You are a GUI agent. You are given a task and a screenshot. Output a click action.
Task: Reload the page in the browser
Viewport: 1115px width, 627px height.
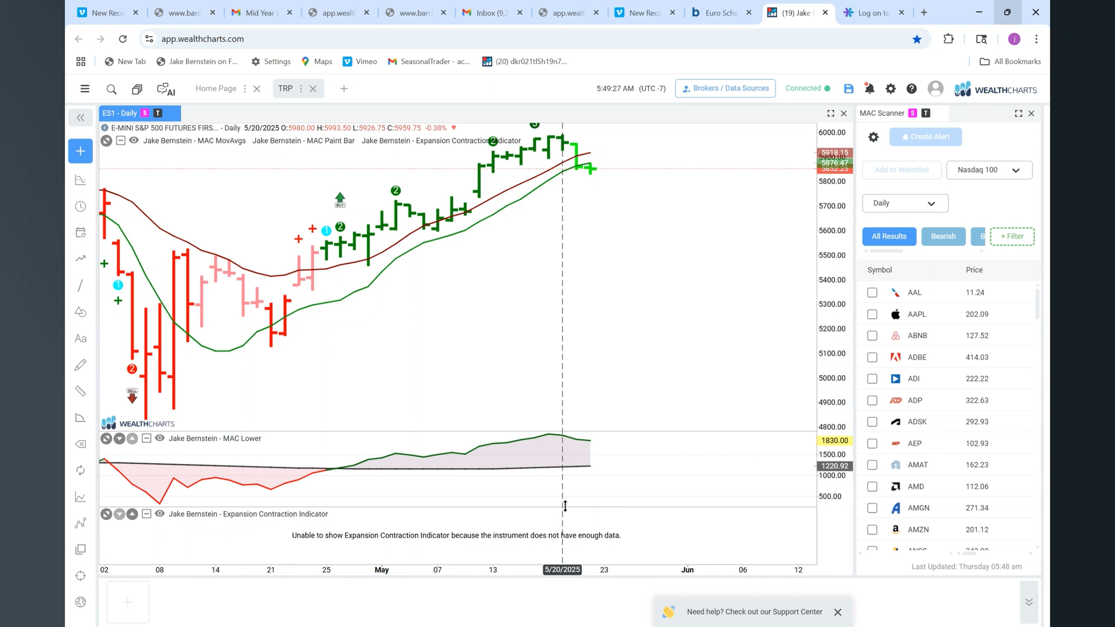tap(123, 39)
